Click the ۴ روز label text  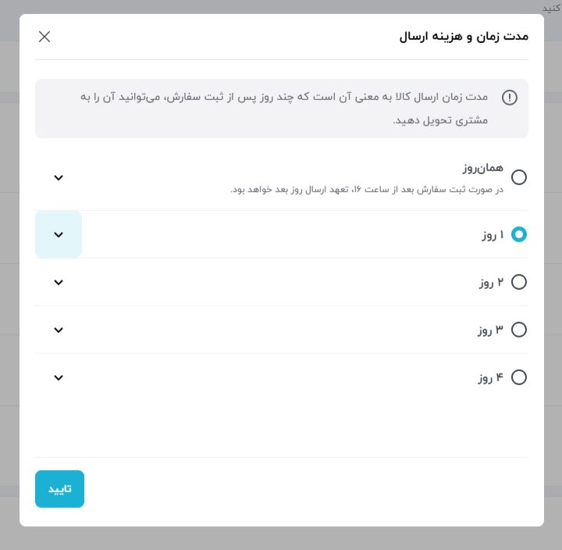point(491,378)
